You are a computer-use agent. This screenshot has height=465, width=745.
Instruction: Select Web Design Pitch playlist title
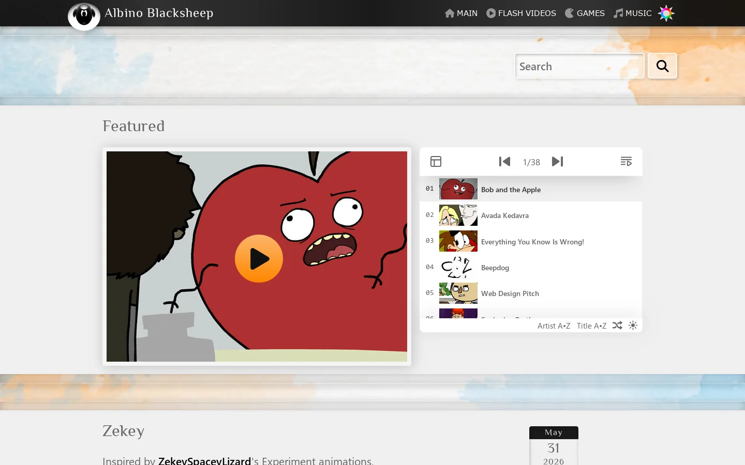tap(510, 293)
